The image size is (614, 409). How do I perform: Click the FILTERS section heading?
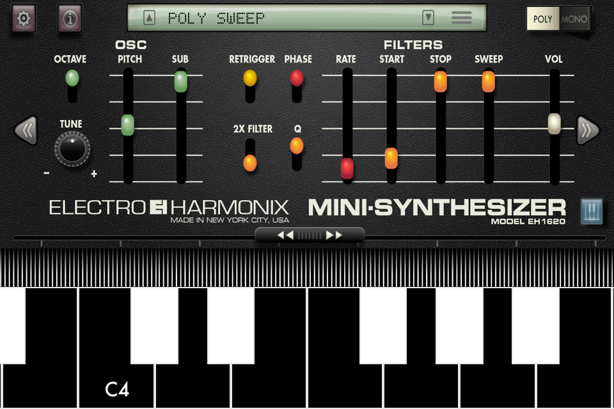(413, 45)
